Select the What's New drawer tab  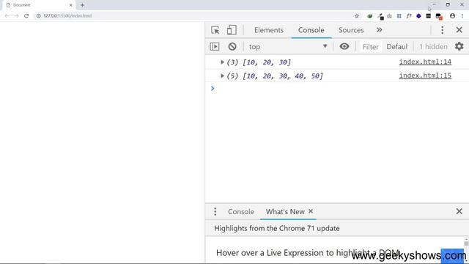click(x=285, y=212)
